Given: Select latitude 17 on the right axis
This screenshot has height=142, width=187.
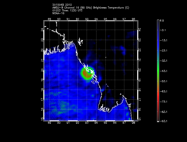Looking at the screenshot, I should [140, 99].
